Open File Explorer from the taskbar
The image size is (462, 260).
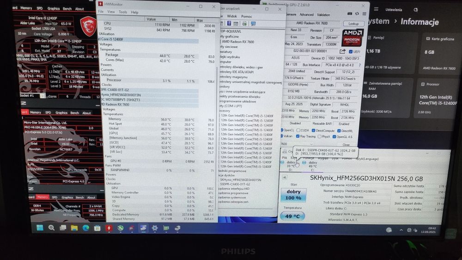pyautogui.click(x=74, y=228)
